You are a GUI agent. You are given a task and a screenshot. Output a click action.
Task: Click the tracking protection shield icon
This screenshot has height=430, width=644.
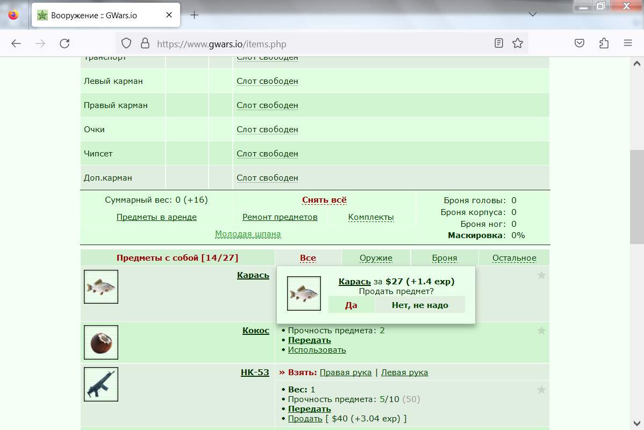click(x=126, y=43)
